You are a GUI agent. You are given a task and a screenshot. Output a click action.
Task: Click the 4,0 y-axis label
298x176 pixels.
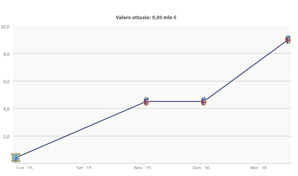pos(6,109)
